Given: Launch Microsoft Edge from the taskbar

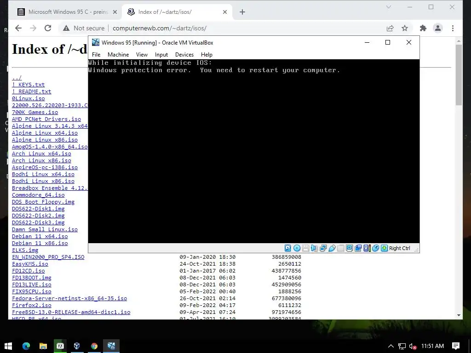Looking at the screenshot, I should click(x=26, y=346).
